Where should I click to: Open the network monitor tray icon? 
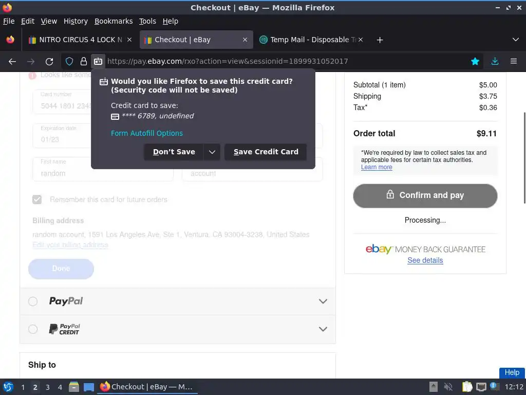[x=481, y=387]
